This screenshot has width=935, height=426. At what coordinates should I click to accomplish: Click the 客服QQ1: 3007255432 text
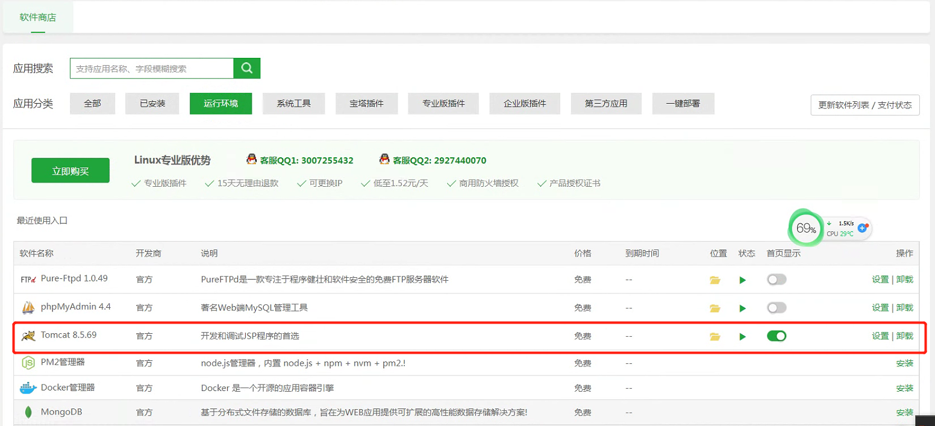click(x=307, y=160)
